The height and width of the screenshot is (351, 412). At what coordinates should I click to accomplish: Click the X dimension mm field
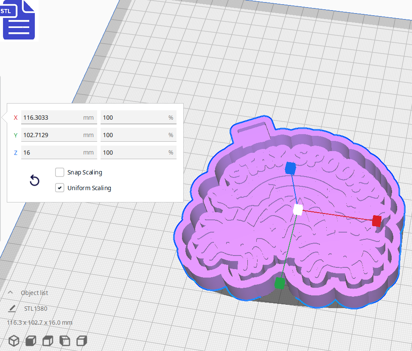pyautogui.click(x=51, y=118)
